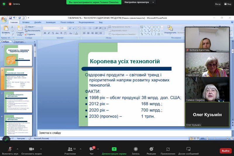Open the Приложения apps icon
This screenshot has height=156, width=234.
168,149
